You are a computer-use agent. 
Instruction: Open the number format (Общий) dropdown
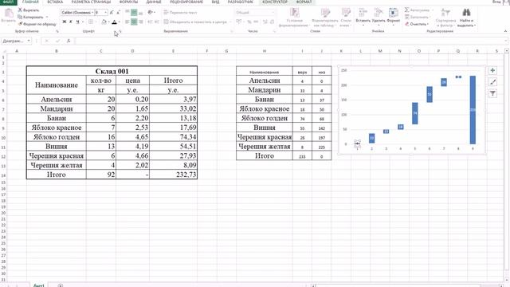pyautogui.click(x=273, y=13)
